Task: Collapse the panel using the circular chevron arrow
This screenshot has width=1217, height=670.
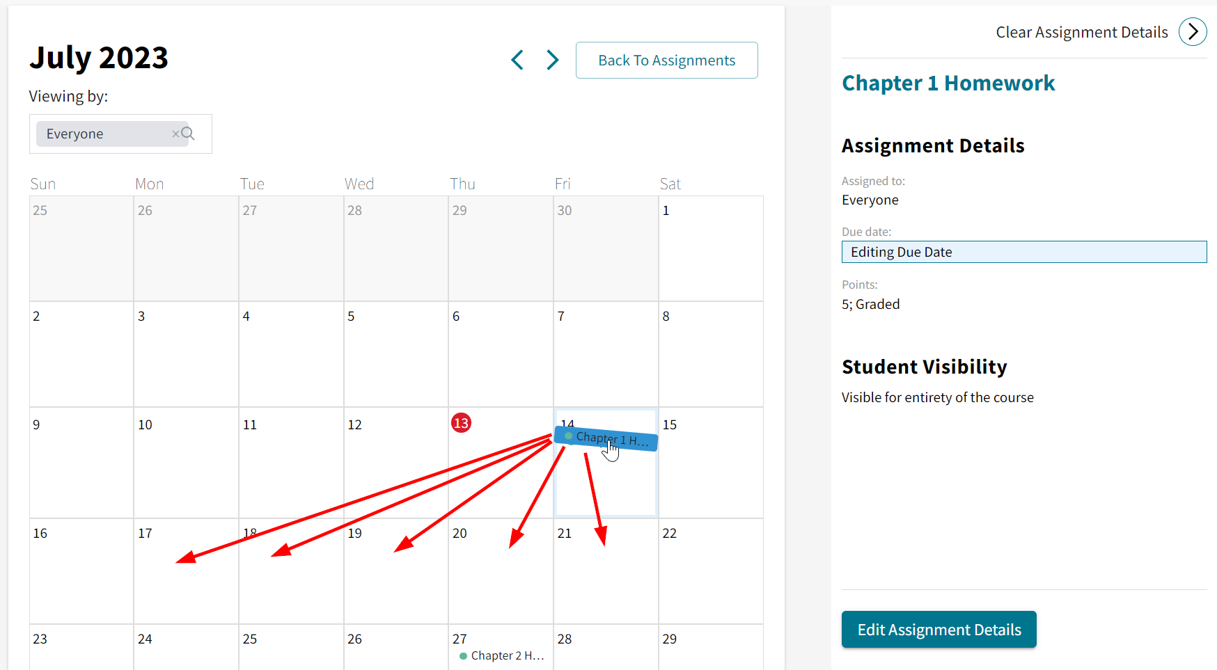Action: (1193, 31)
